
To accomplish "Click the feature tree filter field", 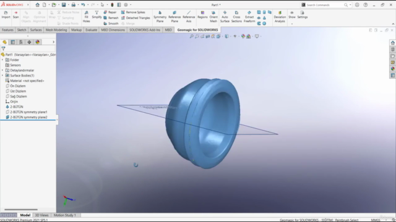I will [x=28, y=49].
